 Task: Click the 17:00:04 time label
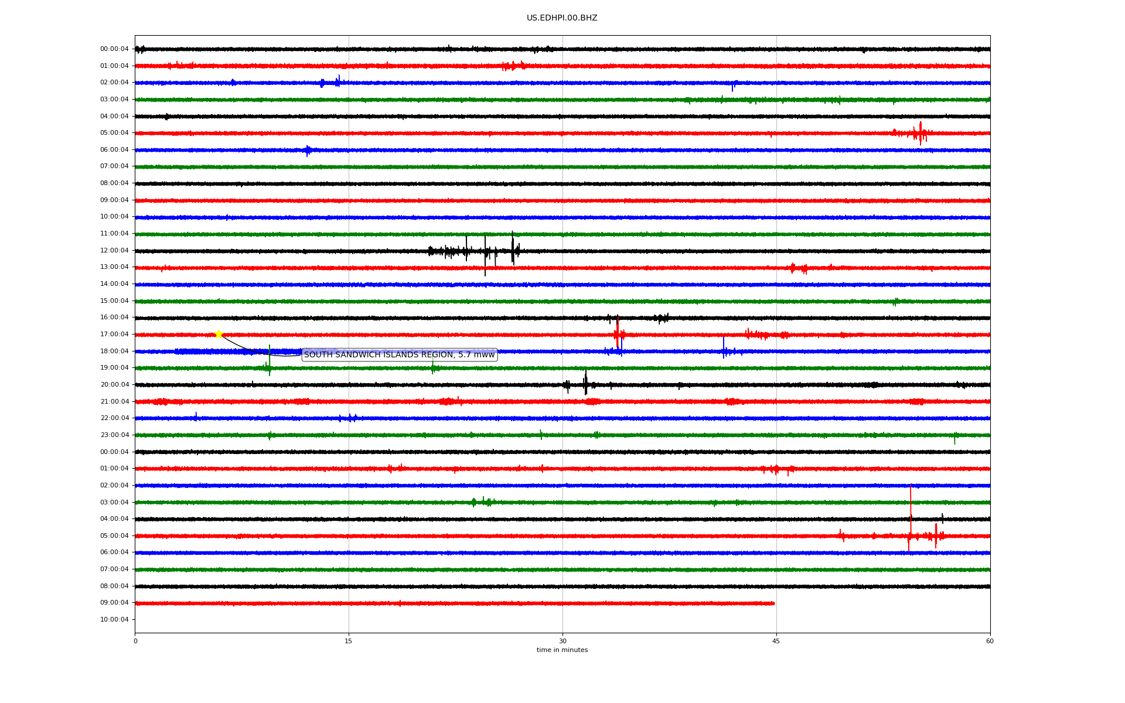[x=114, y=335]
